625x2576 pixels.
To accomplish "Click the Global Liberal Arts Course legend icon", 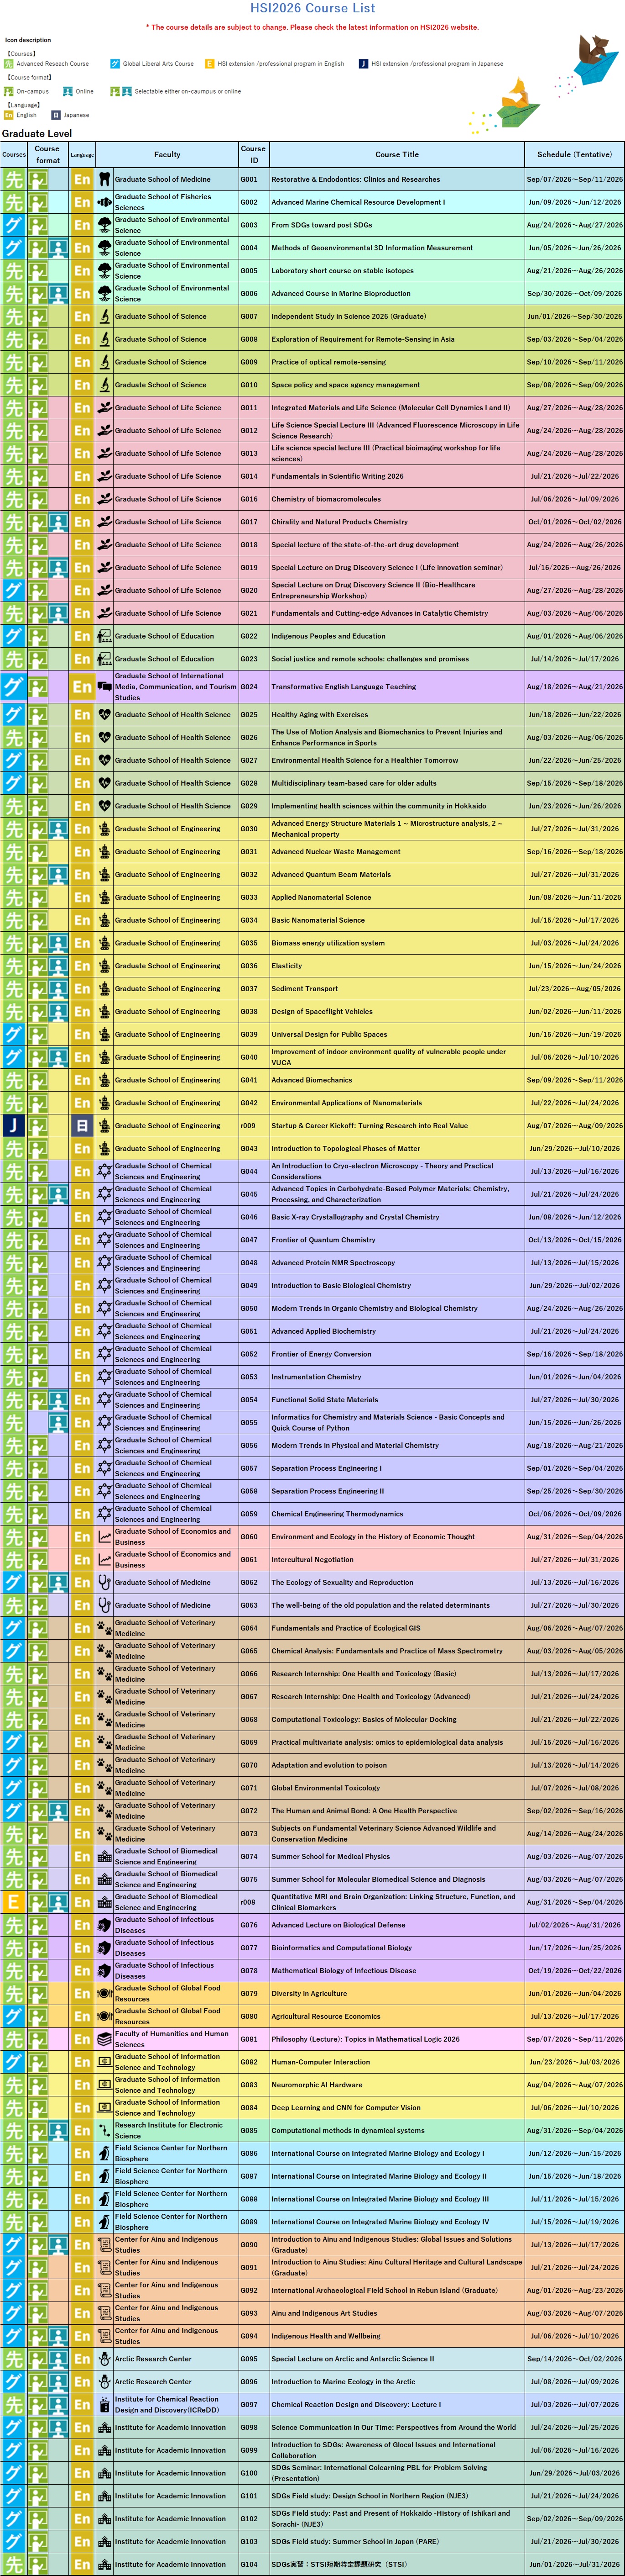I will click(x=115, y=64).
